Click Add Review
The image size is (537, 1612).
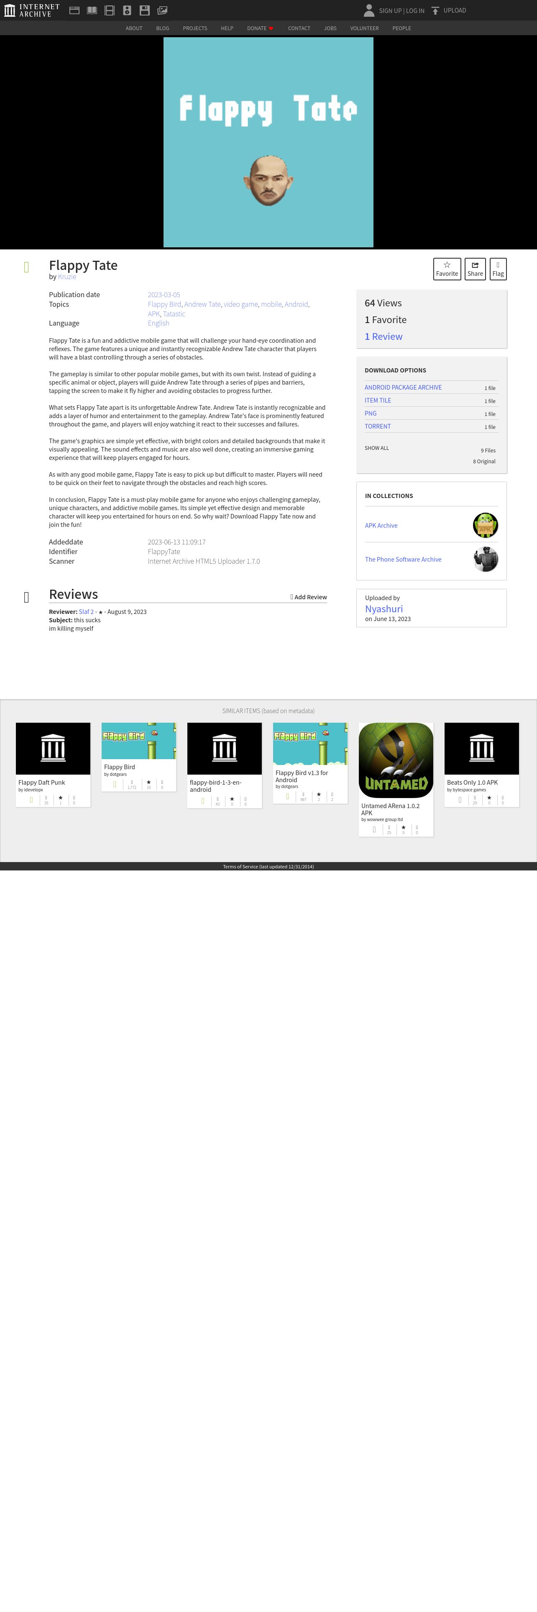tap(309, 597)
